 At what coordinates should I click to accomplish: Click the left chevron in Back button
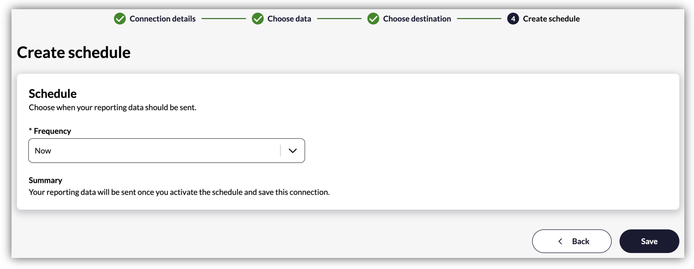[x=560, y=241]
